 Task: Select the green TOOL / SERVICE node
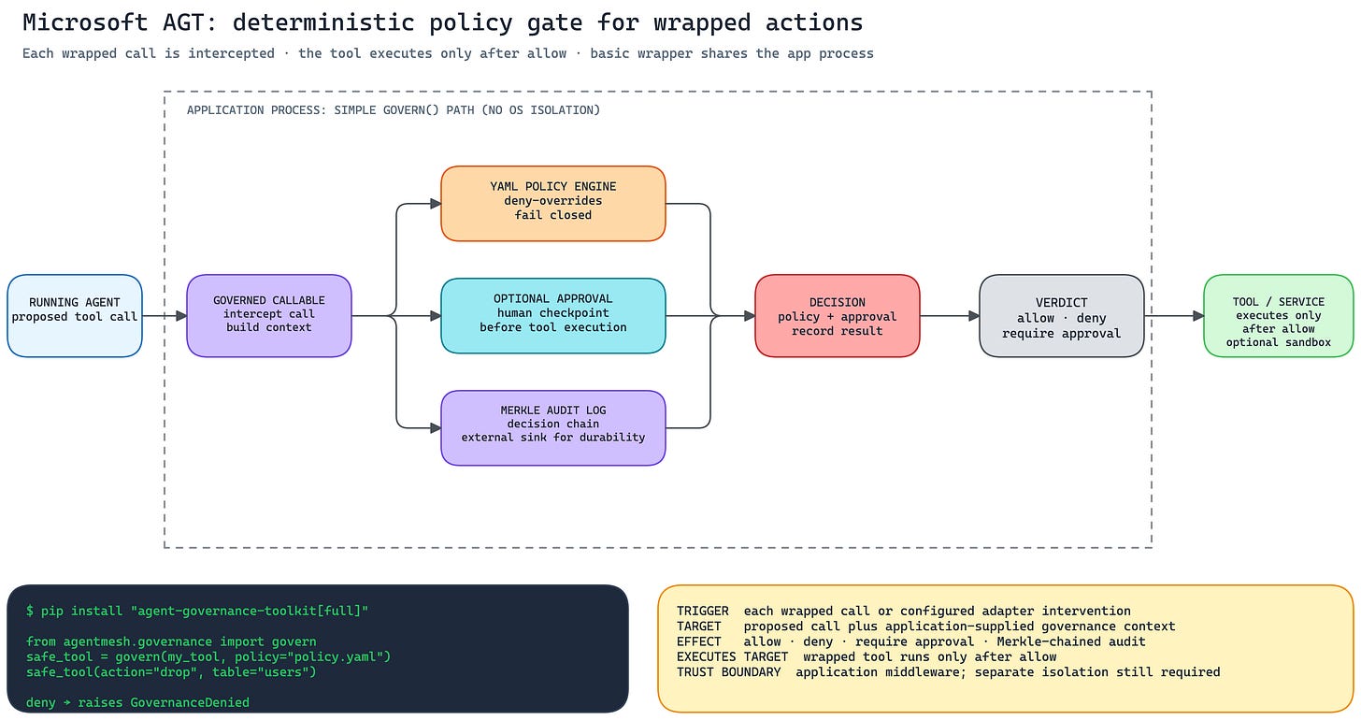(1279, 316)
